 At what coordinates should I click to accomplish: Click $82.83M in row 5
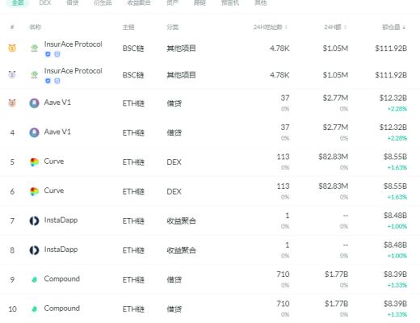(334, 157)
